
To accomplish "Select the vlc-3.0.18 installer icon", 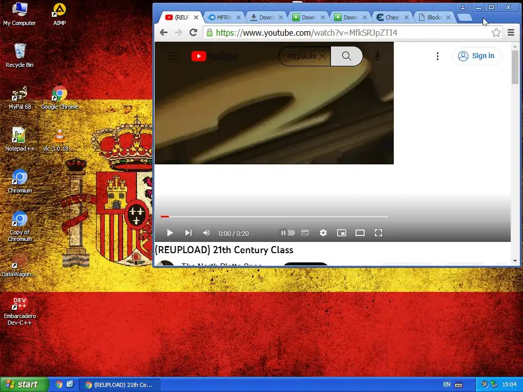I will (x=59, y=140).
